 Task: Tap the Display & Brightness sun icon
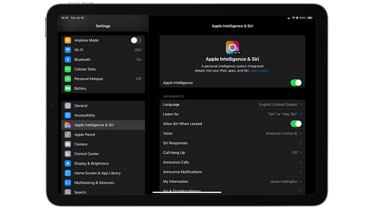tap(68, 164)
